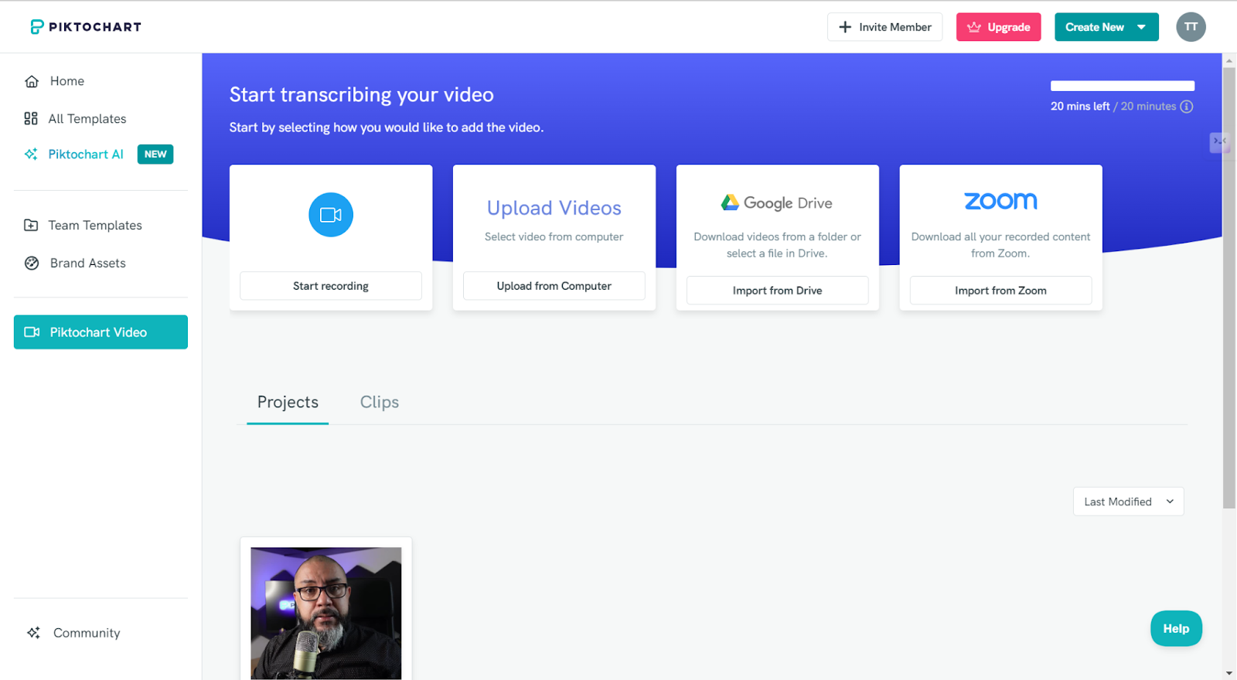
Task: Switch to the Projects tab
Action: (288, 403)
